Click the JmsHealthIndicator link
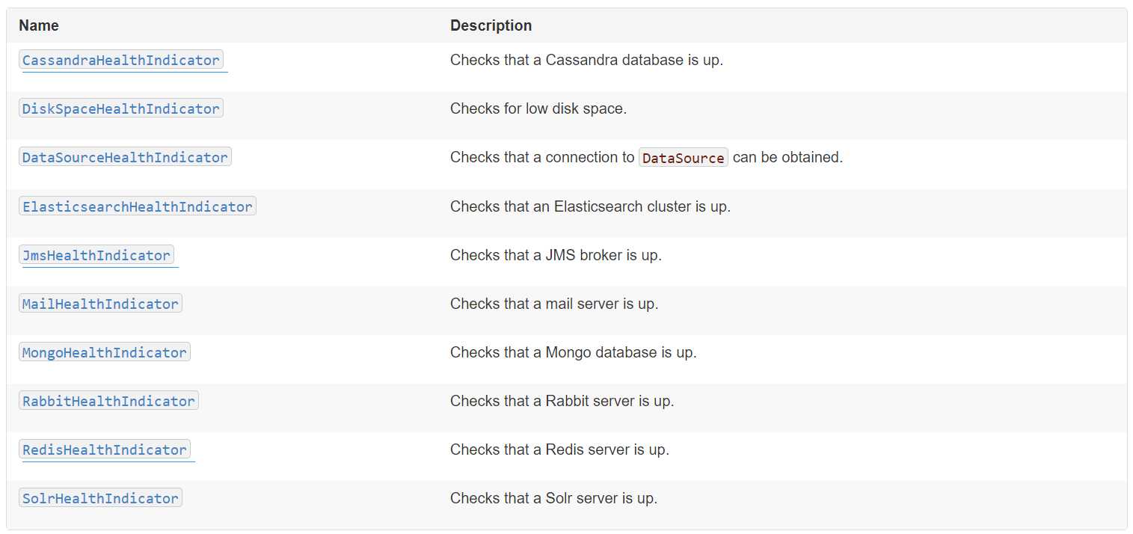1133x534 pixels. pyautogui.click(x=96, y=255)
